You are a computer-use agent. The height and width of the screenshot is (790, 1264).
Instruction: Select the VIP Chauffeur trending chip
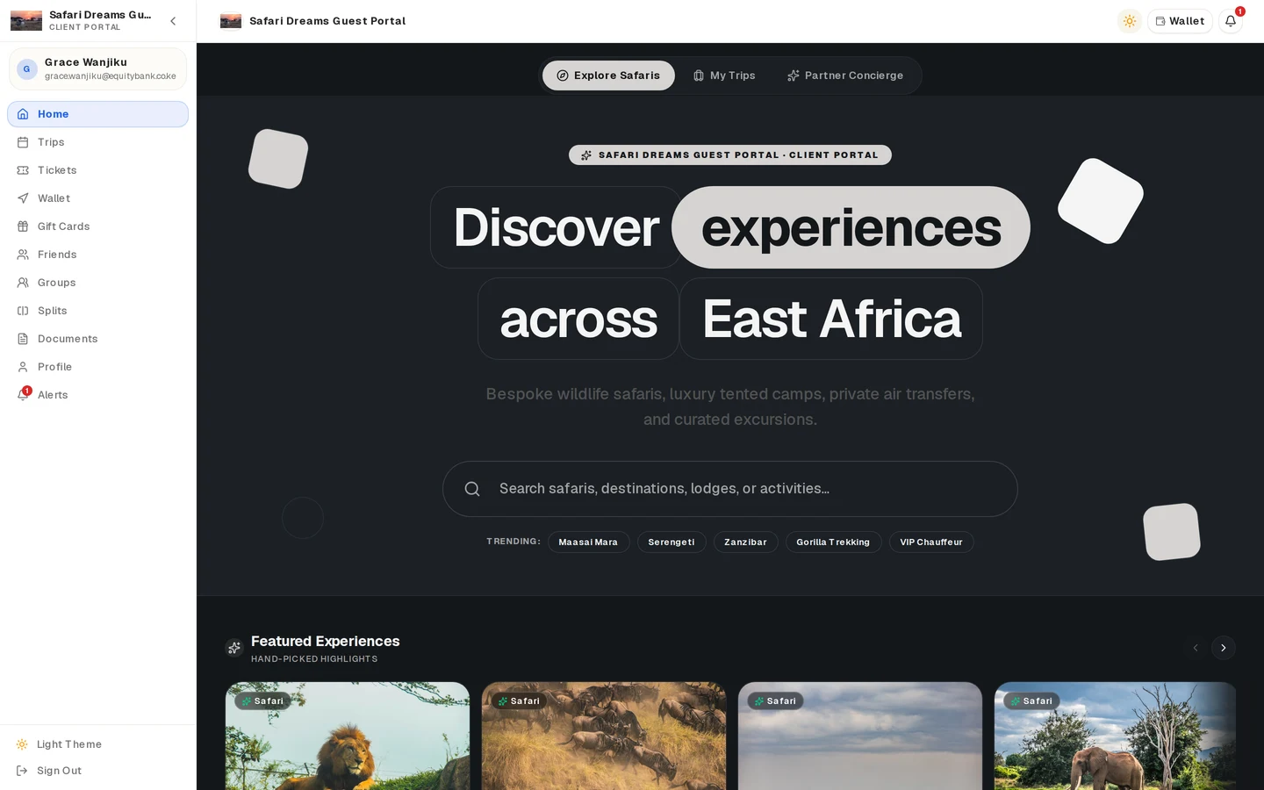click(x=931, y=542)
